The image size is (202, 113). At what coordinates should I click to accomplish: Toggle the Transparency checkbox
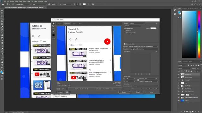[125, 29]
